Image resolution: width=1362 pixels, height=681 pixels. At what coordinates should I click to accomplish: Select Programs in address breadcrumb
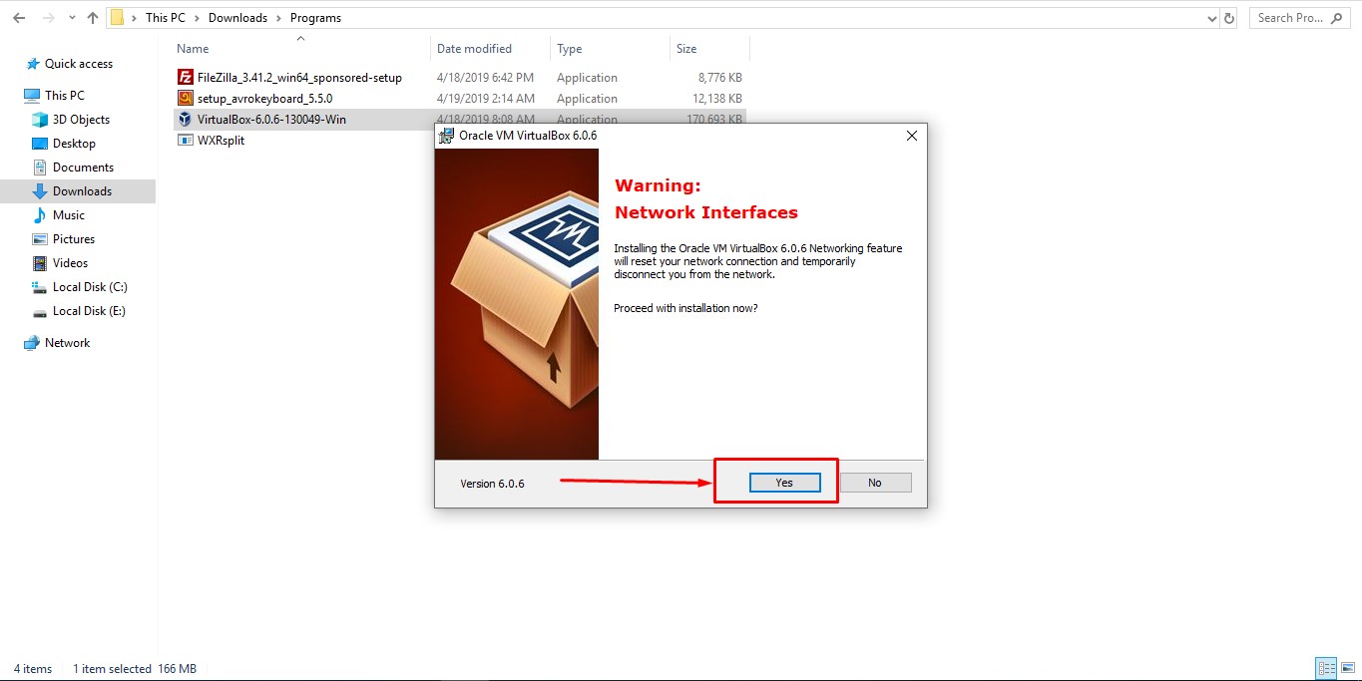coord(315,18)
